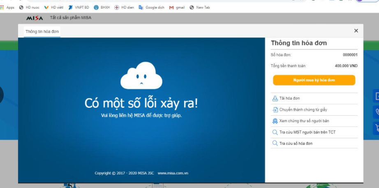The height and width of the screenshot is (188, 379).
Task: Click the magnifier icon beside Tra cứu MST
Action: [x=275, y=132]
